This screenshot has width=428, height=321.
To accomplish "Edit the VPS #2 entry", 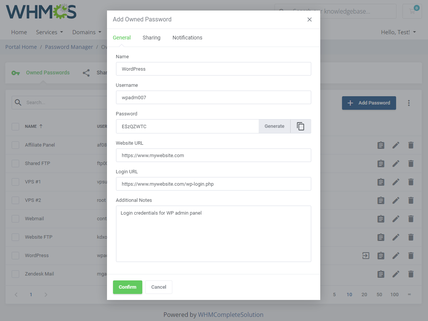I will tap(396, 200).
